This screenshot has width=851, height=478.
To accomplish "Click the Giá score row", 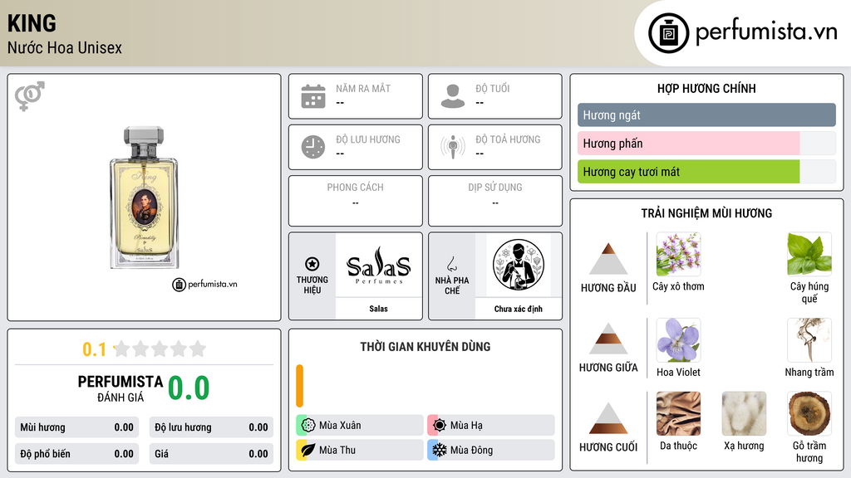I will point(211,454).
